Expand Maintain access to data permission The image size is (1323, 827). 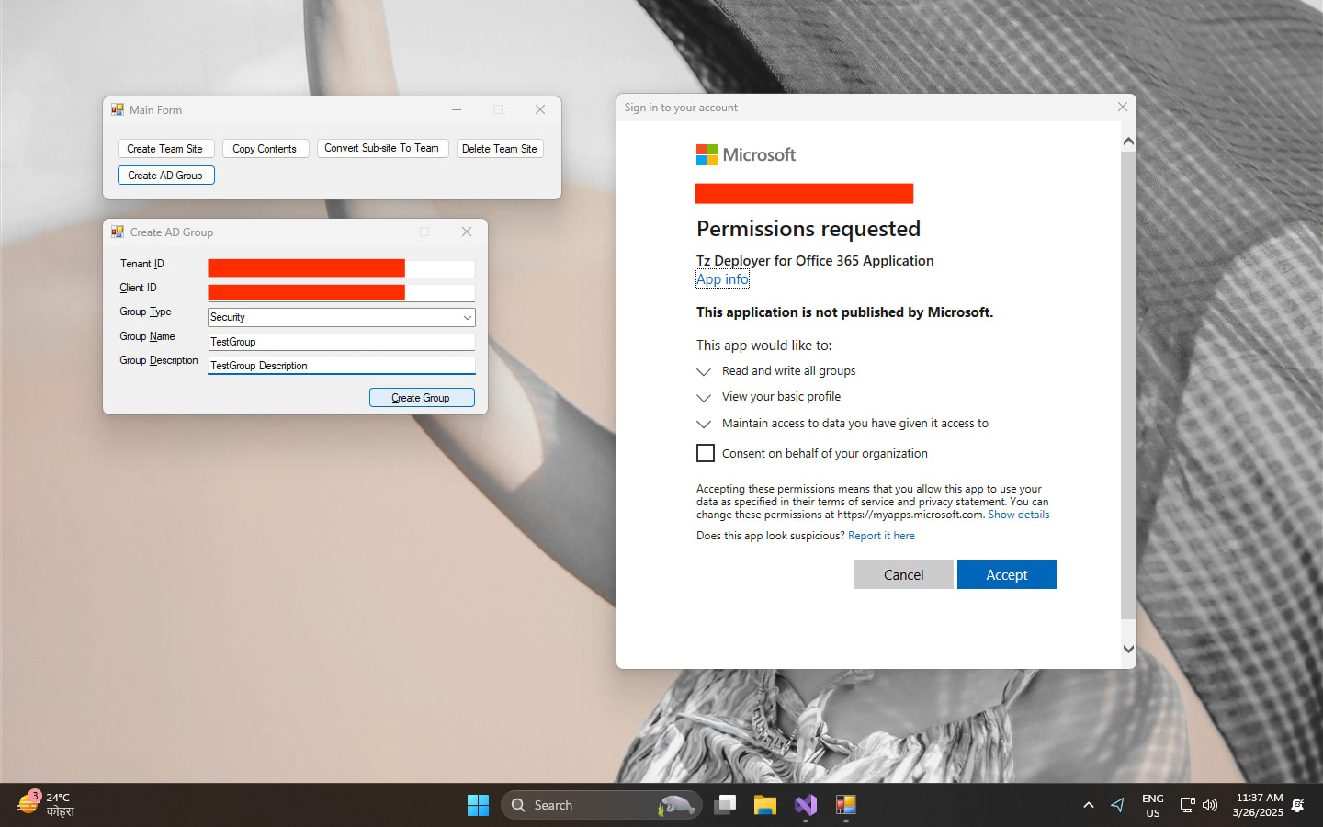[x=704, y=425]
